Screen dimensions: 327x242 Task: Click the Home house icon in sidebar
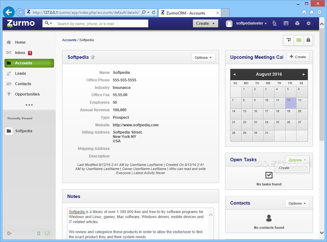[x=9, y=42]
